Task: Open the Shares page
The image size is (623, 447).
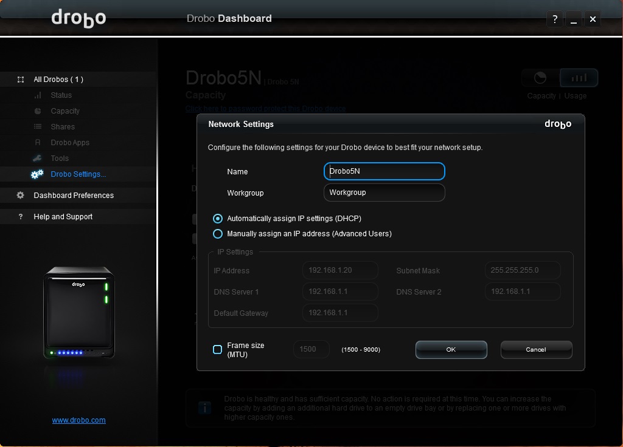Action: click(63, 126)
